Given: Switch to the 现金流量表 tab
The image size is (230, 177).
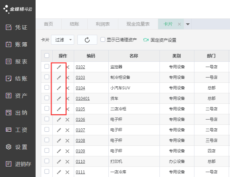Looking at the screenshot, I should 138,24.
